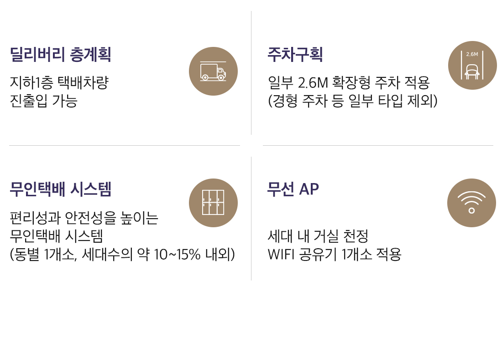Click the vertical divider between 딜리버리 and 주차구획
The height and width of the screenshot is (342, 502).
[x=251, y=73]
